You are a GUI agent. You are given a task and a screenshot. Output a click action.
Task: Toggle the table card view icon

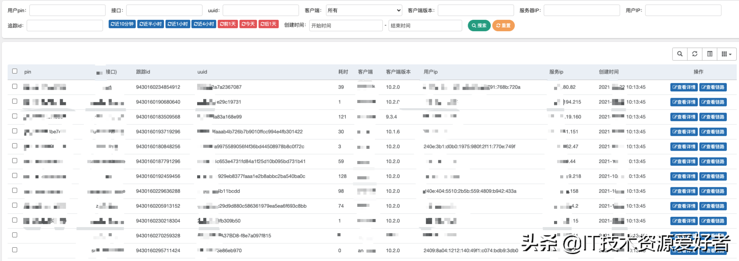tap(710, 54)
